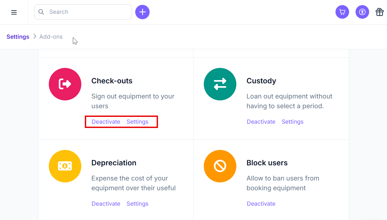This screenshot has width=387, height=220.
Task: Click the Add-ons breadcrumb item
Action: click(51, 37)
